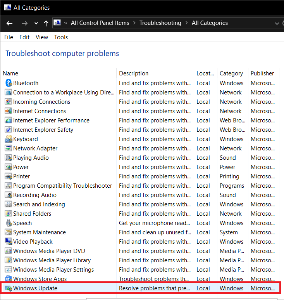Viewport: 284px width, 300px height.
Task: Navigate up one level with up arrow
Action: pyautogui.click(x=46, y=23)
